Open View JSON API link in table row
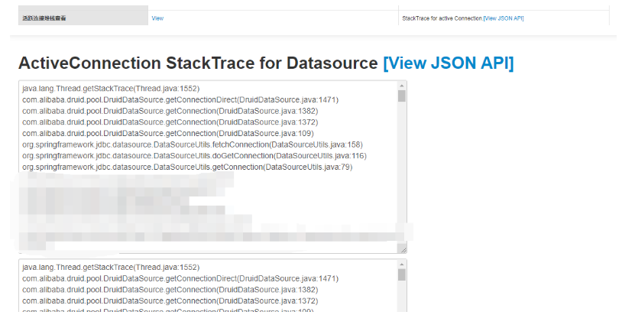The width and height of the screenshot is (635, 315). 504,18
